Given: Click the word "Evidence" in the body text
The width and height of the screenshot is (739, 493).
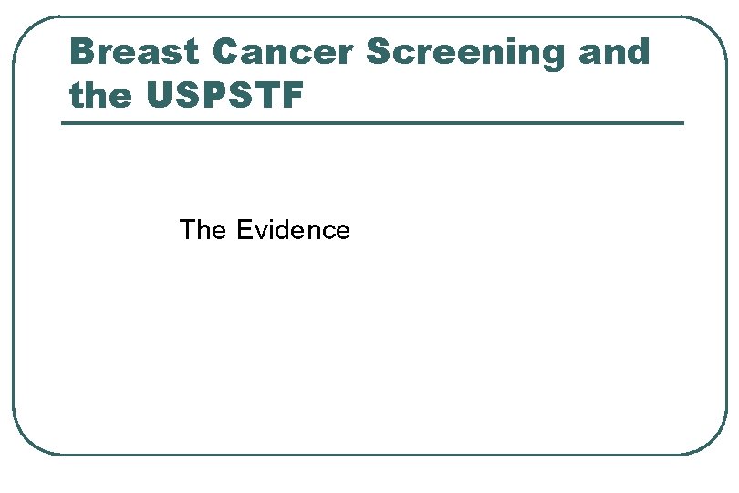Looking at the screenshot, I should (293, 230).
